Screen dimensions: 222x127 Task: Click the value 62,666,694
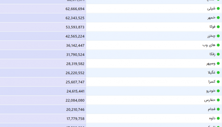tap(75, 9)
